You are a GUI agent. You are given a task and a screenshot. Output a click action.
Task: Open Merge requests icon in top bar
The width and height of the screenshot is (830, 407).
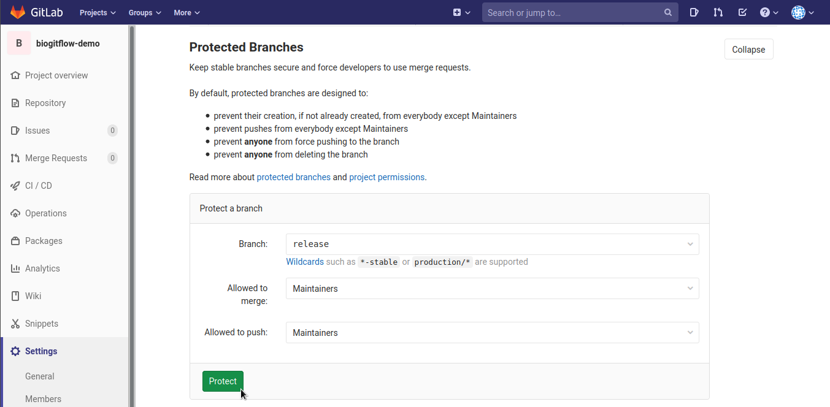[x=718, y=12]
